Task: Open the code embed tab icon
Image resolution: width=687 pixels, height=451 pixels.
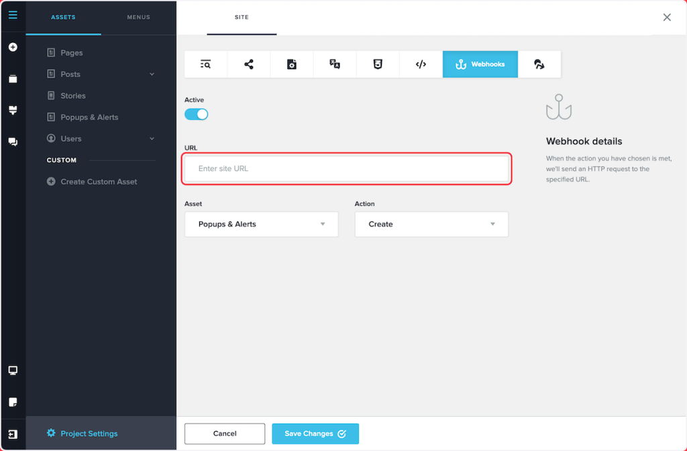Action: click(421, 64)
